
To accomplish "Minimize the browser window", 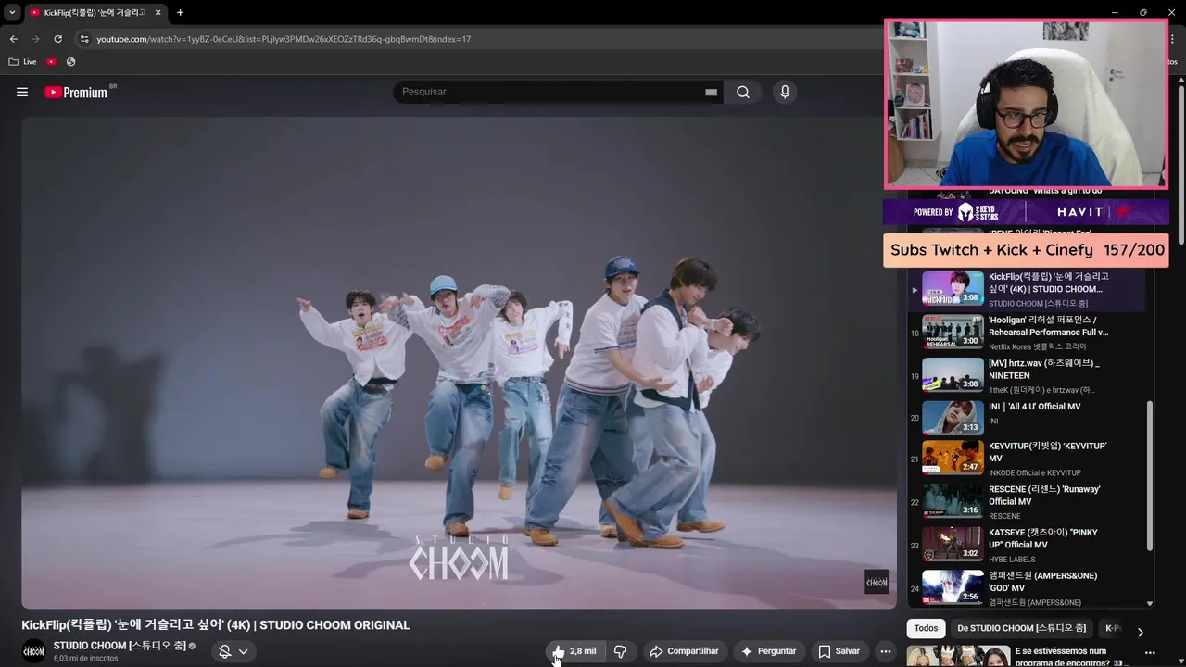I will point(1115,12).
